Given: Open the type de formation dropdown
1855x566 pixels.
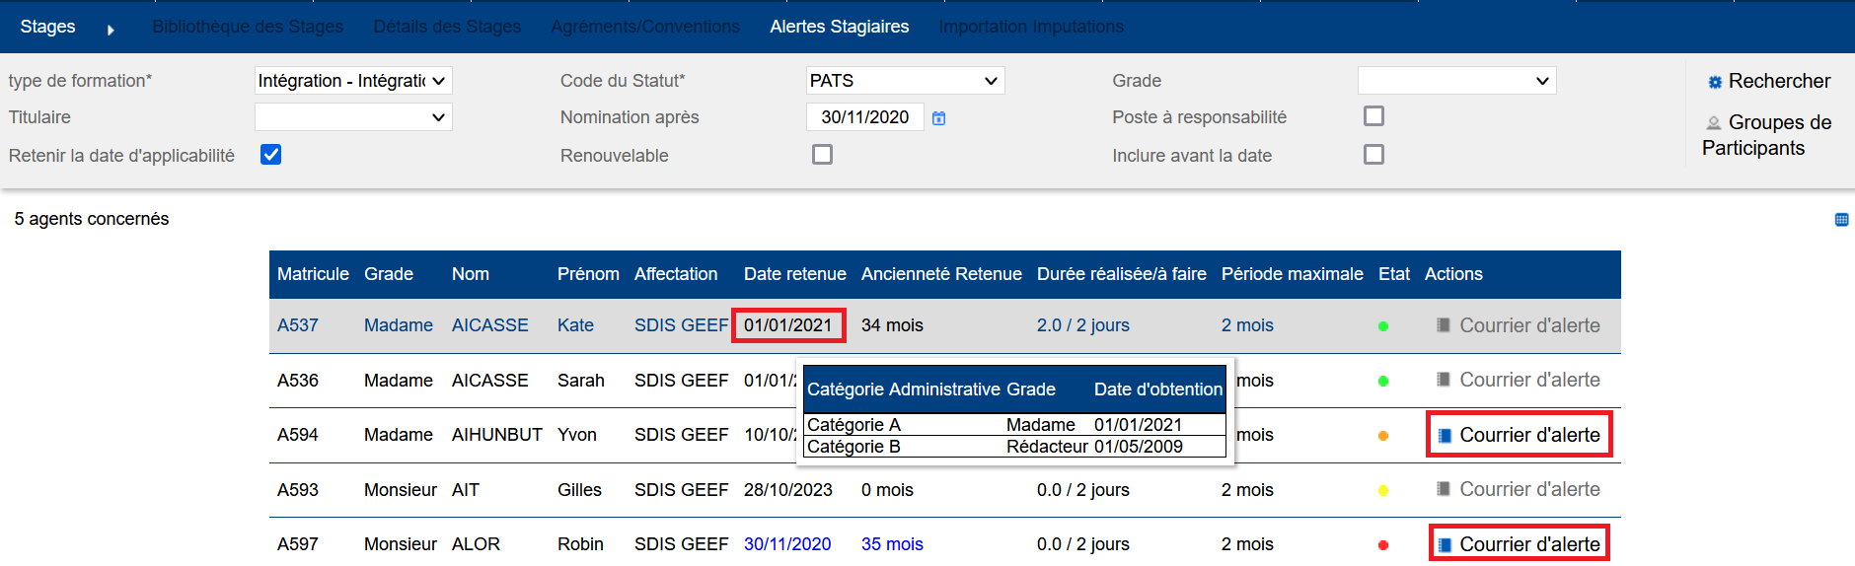Looking at the screenshot, I should tap(353, 81).
